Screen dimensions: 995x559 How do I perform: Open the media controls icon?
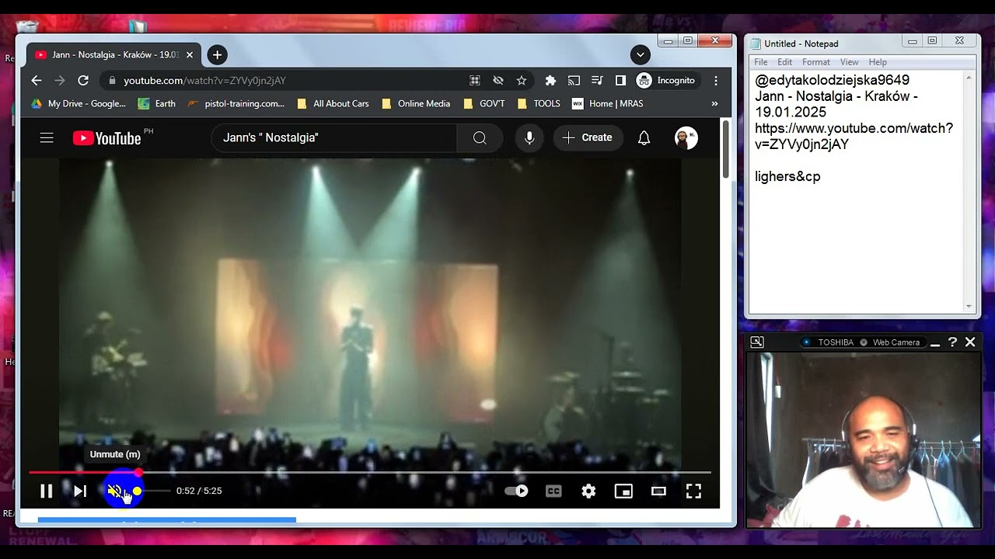coord(597,80)
